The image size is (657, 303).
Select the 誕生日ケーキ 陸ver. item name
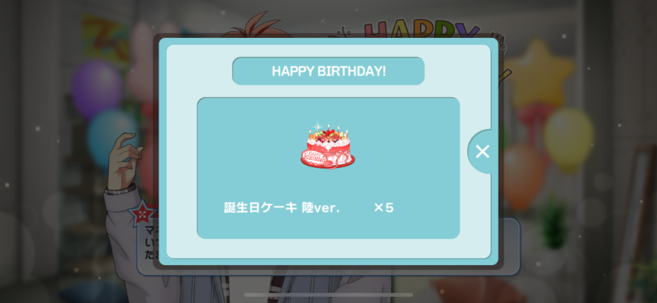click(282, 208)
